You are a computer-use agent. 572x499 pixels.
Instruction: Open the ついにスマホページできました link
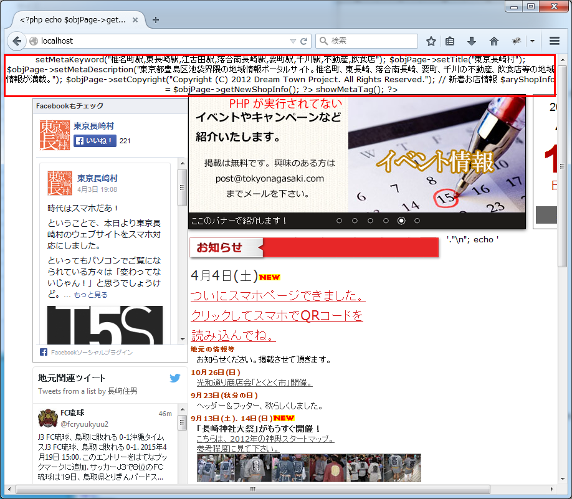[278, 295]
